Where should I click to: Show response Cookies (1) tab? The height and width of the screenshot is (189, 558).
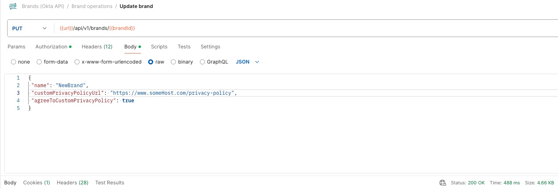coord(37,183)
